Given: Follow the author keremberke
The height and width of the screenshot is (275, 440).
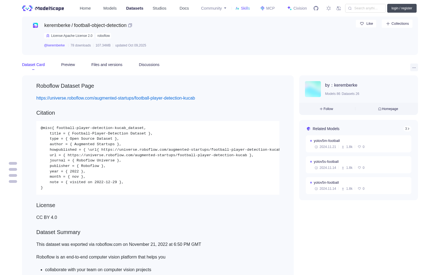Looking at the screenshot, I should (x=326, y=109).
